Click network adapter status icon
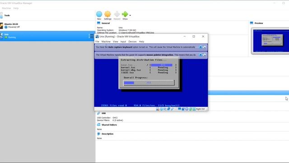 pos(168,109)
